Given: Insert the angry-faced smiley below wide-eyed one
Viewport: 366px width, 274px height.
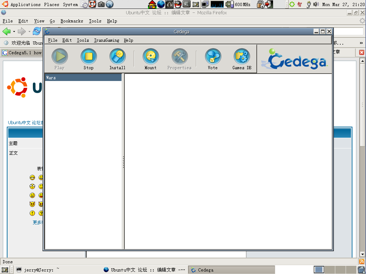Looking at the screenshot, I should [32, 195].
